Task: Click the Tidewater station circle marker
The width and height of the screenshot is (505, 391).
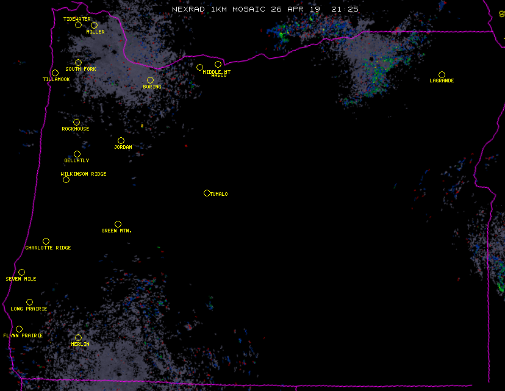Action: [x=78, y=25]
